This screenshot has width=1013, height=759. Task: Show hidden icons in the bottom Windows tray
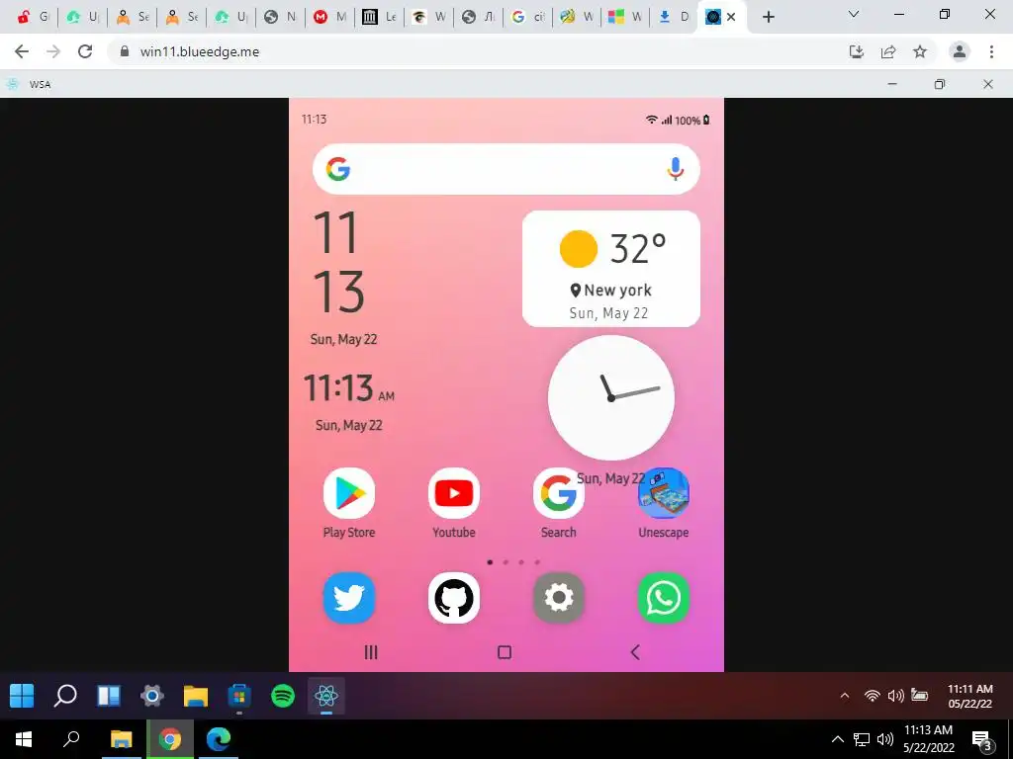(837, 739)
